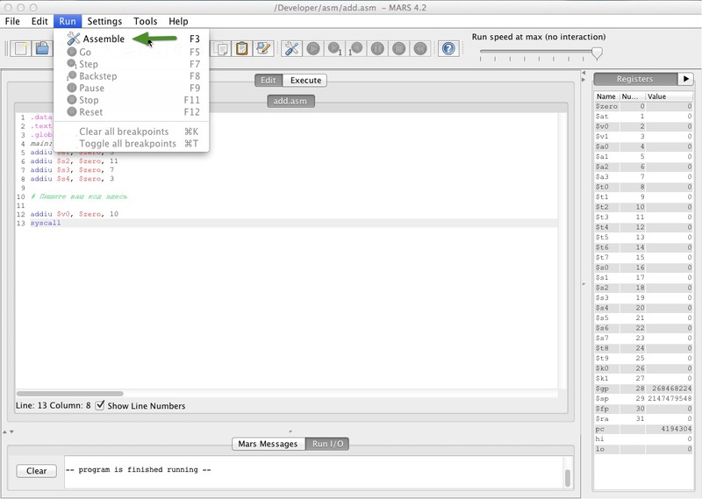702x499 pixels.
Task: Select Step in the Run menu
Action: coord(131,64)
